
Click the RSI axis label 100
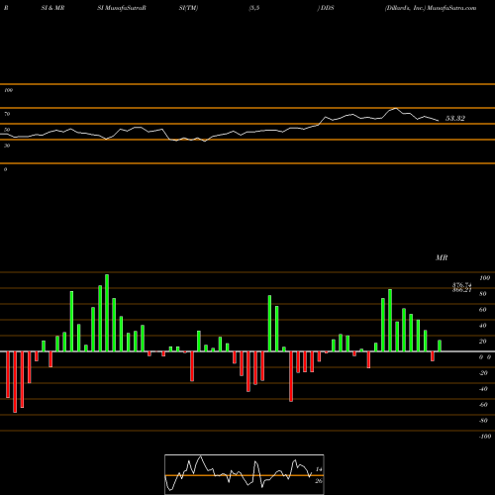[x=8, y=90]
